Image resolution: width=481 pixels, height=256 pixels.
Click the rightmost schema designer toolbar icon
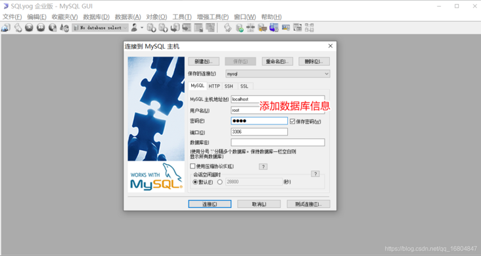309,28
